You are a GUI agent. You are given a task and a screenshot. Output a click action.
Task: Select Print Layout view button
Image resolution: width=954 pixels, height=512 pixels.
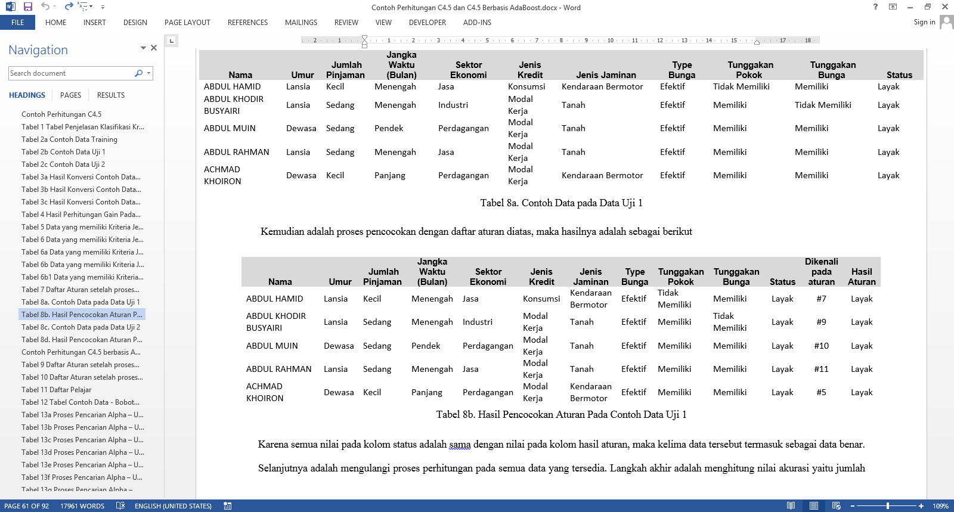pos(813,505)
